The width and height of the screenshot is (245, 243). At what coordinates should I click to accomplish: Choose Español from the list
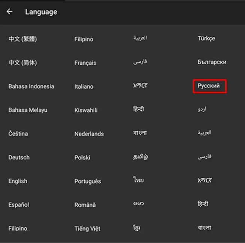pyautogui.click(x=19, y=205)
